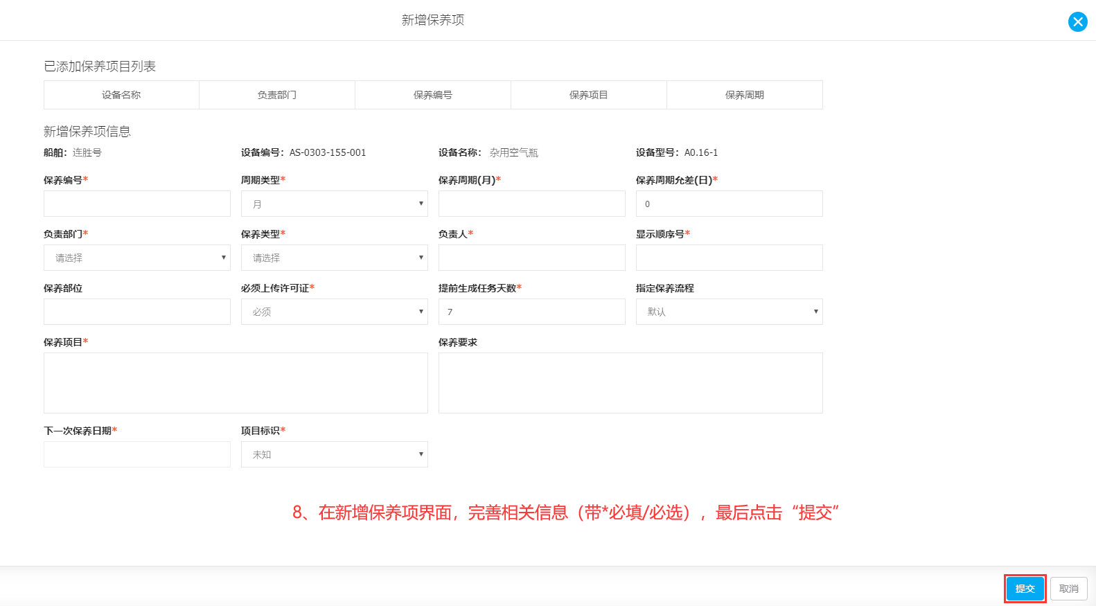Image resolution: width=1096 pixels, height=606 pixels.
Task: Click inside the 保养要求 text area
Action: tap(630, 383)
